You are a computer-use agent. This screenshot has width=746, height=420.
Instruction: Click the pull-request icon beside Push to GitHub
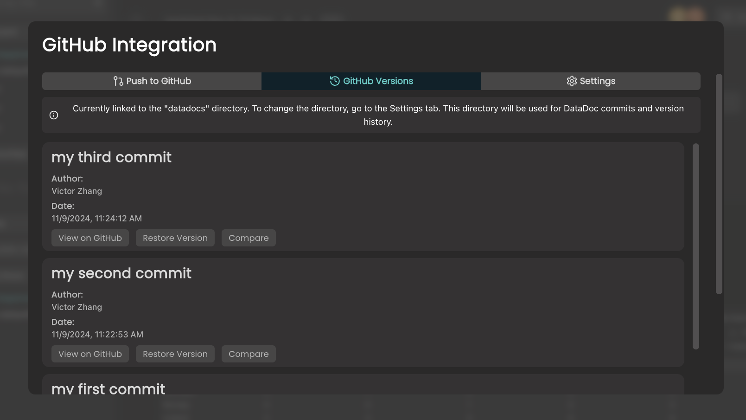pyautogui.click(x=118, y=81)
